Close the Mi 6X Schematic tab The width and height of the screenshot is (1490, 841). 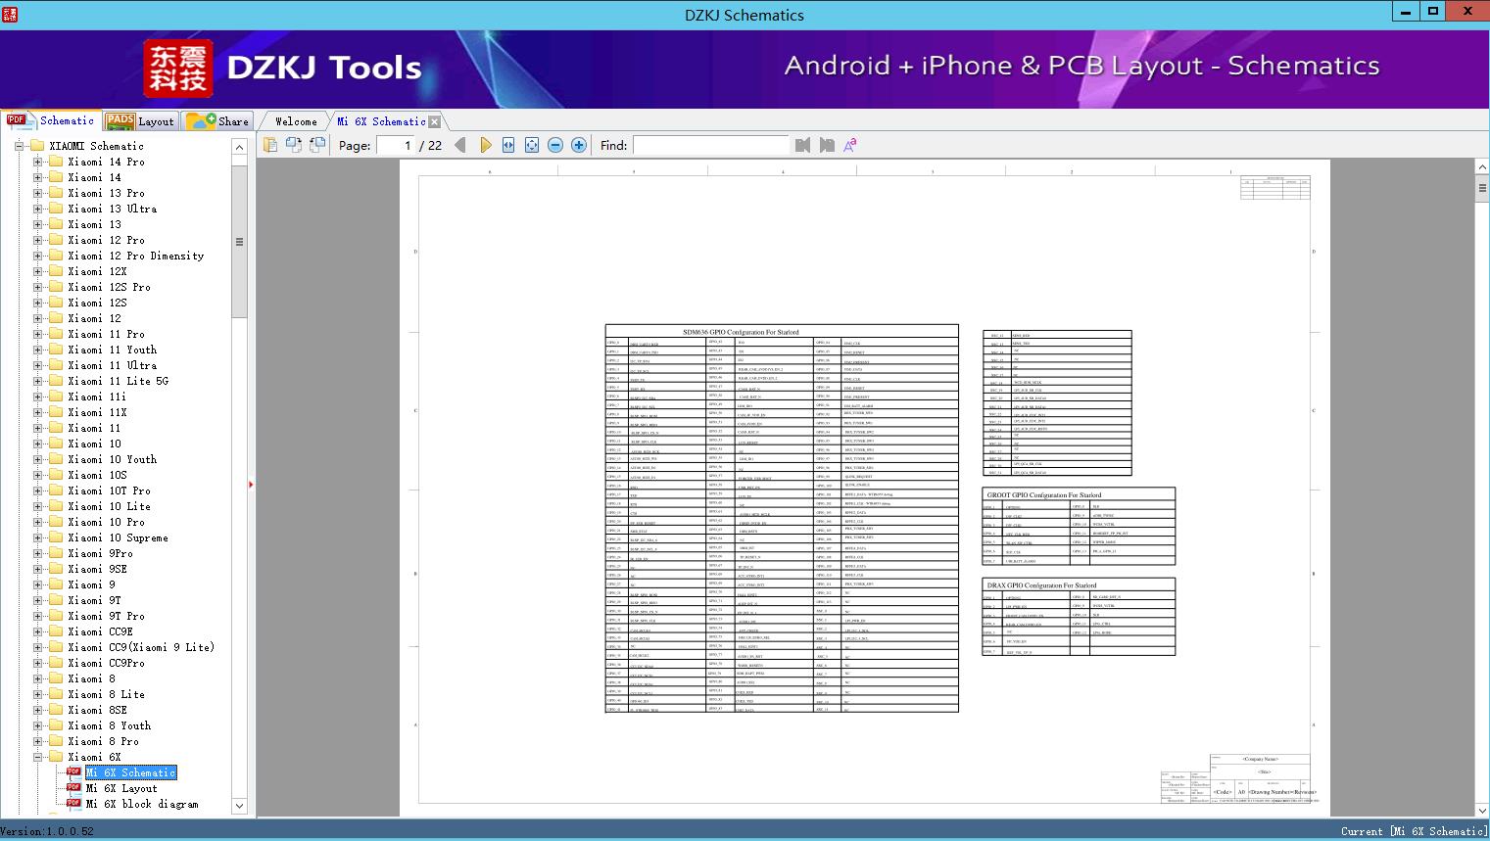(435, 122)
